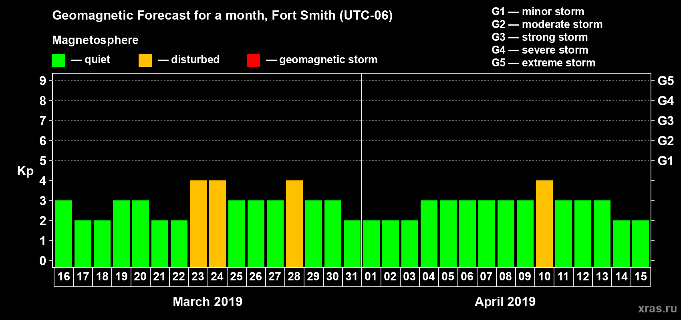Click date label 31 on the axis
Viewport: 681px width, 320px height.
352,276
